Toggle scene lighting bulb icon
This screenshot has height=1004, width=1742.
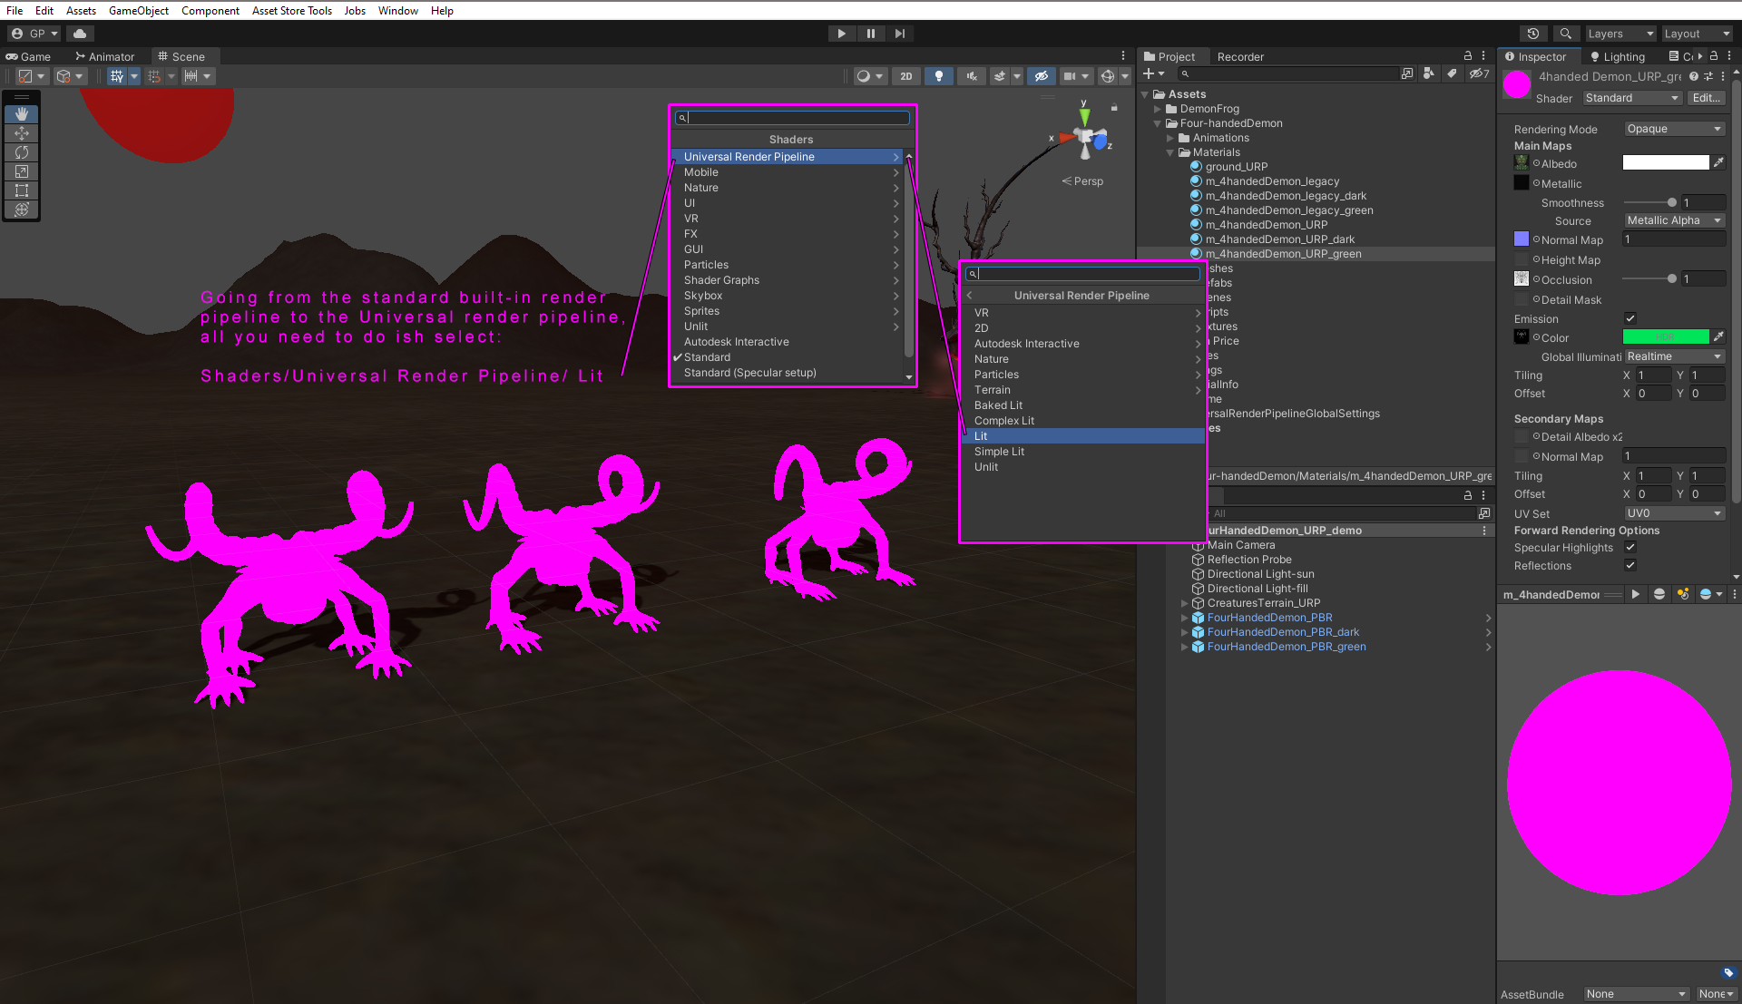939,76
